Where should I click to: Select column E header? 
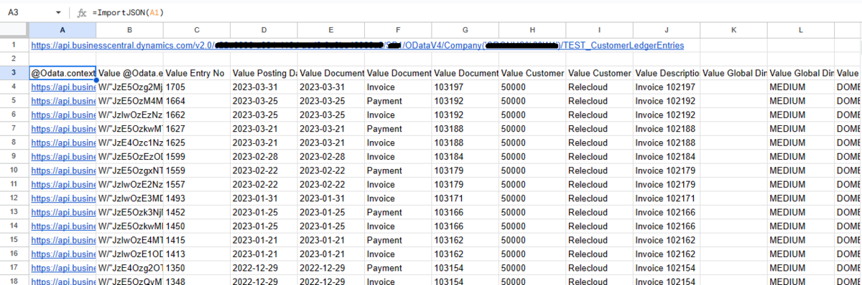pyautogui.click(x=331, y=30)
